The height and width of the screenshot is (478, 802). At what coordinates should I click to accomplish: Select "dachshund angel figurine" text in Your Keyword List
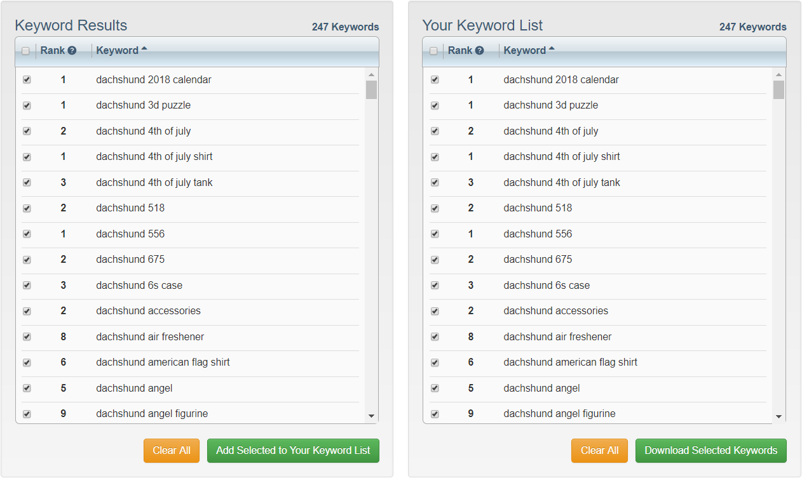coord(560,414)
